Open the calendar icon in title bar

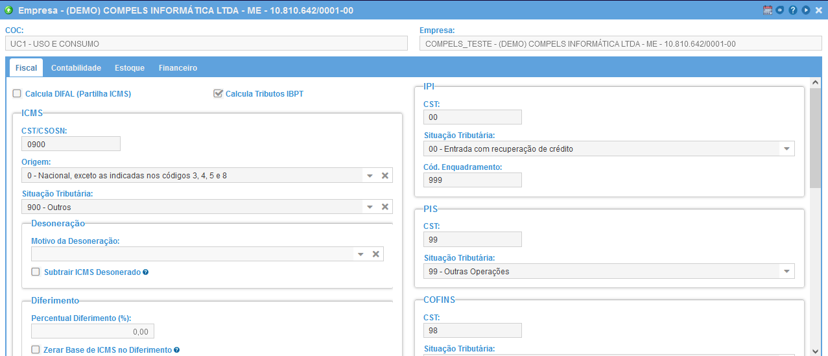coord(768,10)
